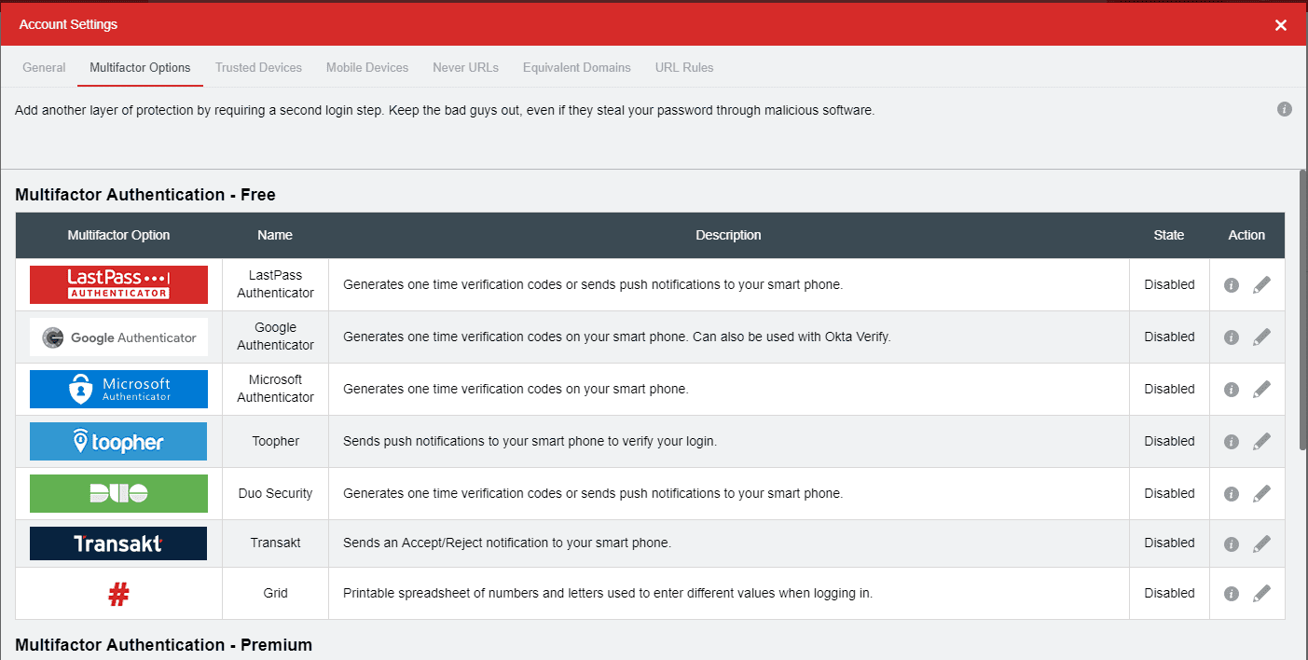Switch to the General tab

tap(44, 67)
